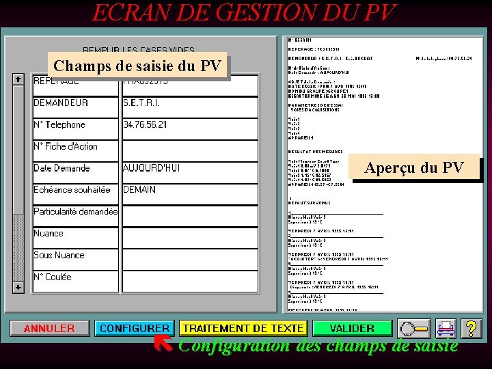Viewport: 492px width, 369px height.
Task: Select the Date Demande label cell
Action: [76, 173]
